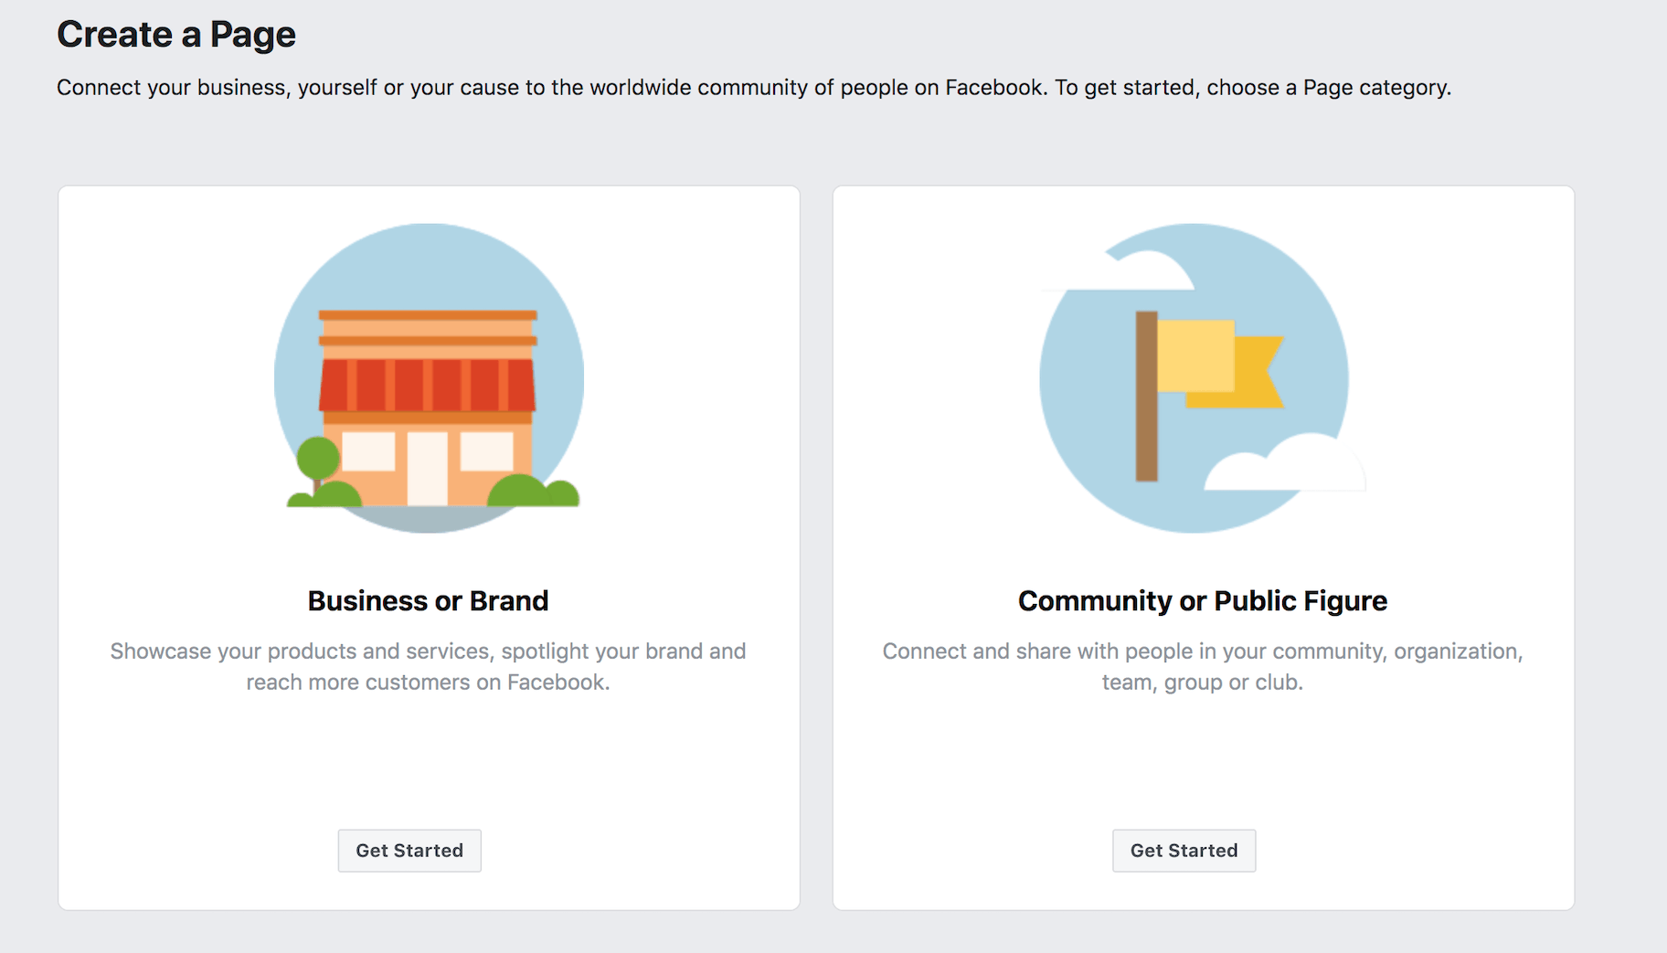This screenshot has width=1667, height=953.
Task: Click the brown flagpole graphic
Action: pos(1145,397)
